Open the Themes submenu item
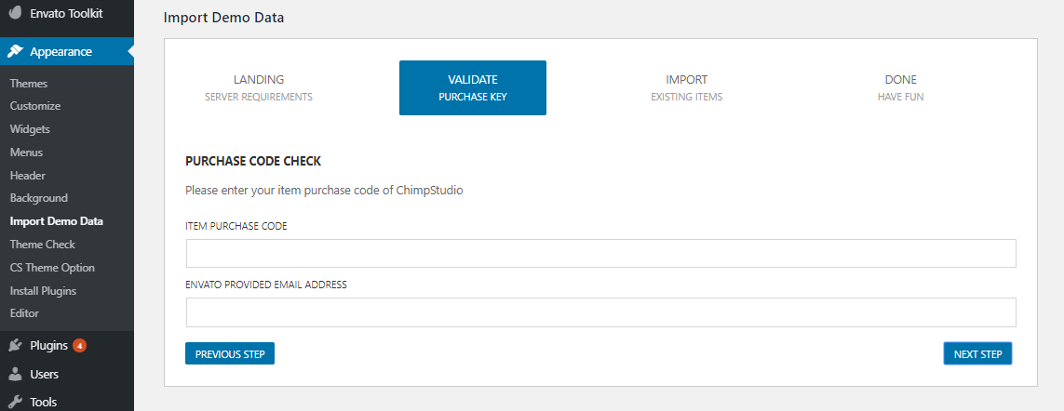Screen dimensions: 1064x411 [29, 84]
